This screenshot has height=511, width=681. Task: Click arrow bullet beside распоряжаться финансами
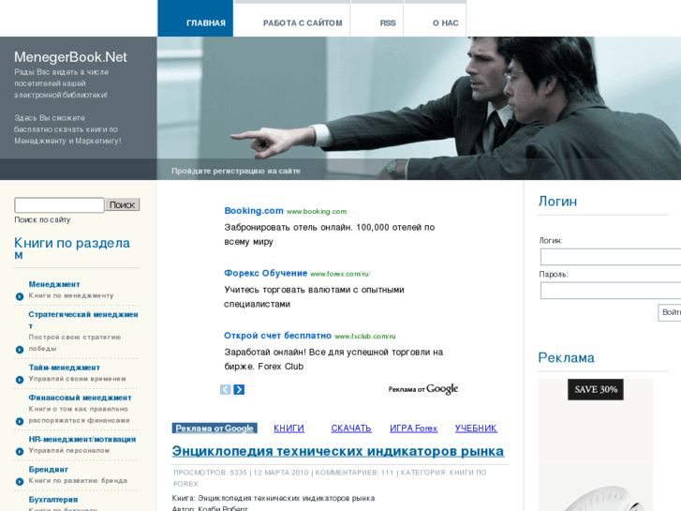(x=20, y=421)
